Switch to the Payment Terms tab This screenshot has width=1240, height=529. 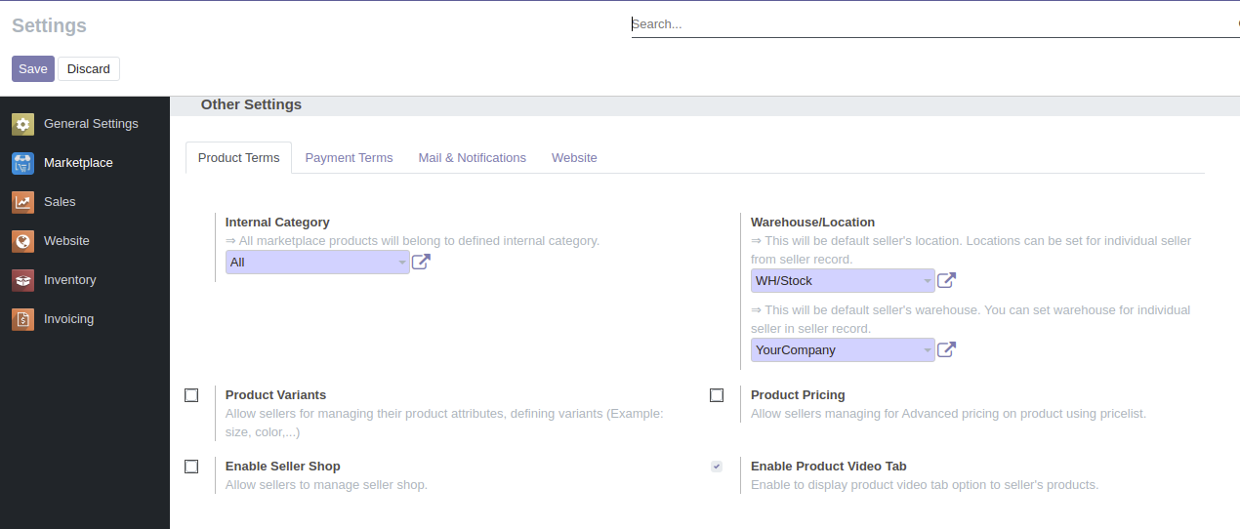349,158
